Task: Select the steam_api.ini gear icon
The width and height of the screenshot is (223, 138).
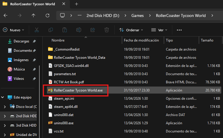Action: click(50, 99)
